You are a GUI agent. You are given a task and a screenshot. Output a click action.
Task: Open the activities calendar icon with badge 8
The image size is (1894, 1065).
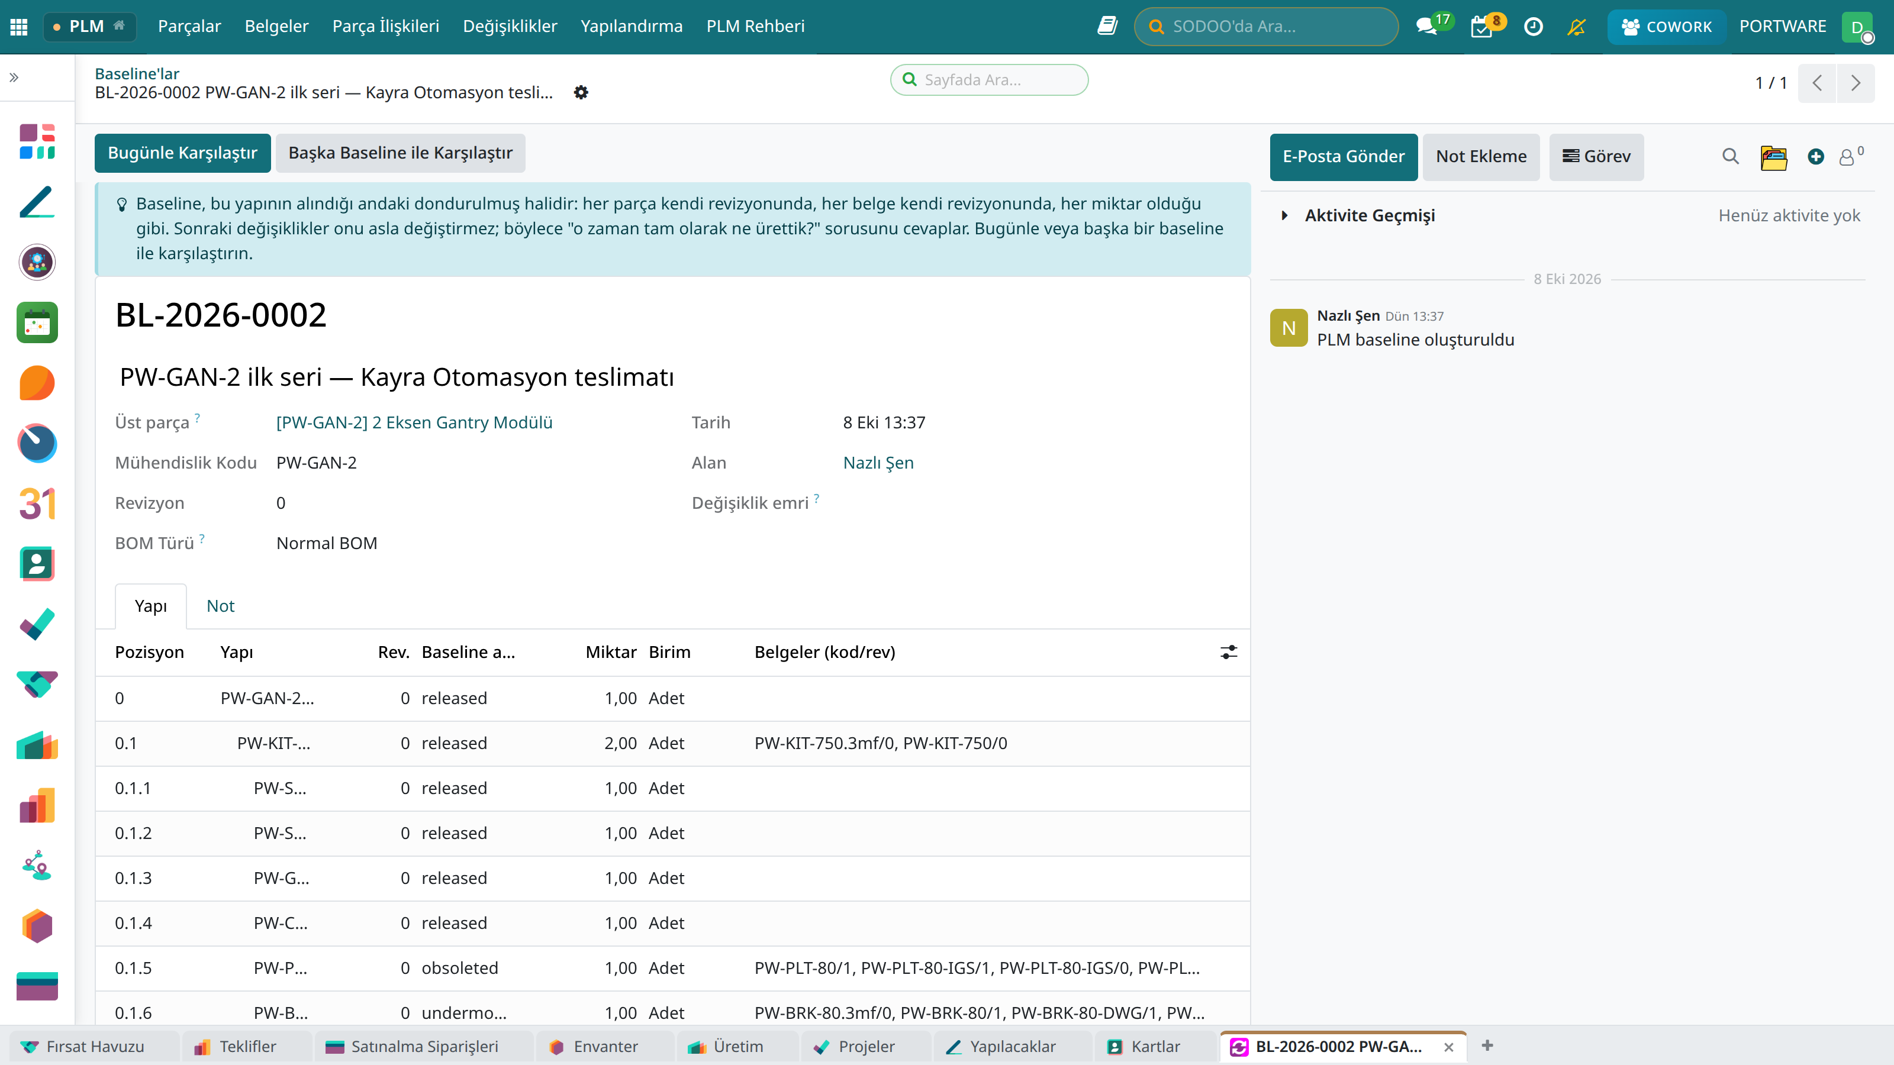coord(1481,27)
